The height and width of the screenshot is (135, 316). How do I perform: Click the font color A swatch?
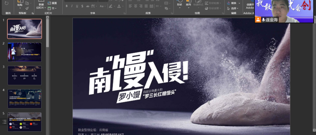click(119, 6)
